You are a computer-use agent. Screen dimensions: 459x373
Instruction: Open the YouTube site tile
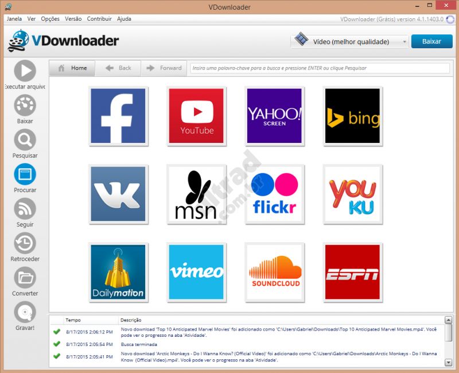pyautogui.click(x=196, y=116)
